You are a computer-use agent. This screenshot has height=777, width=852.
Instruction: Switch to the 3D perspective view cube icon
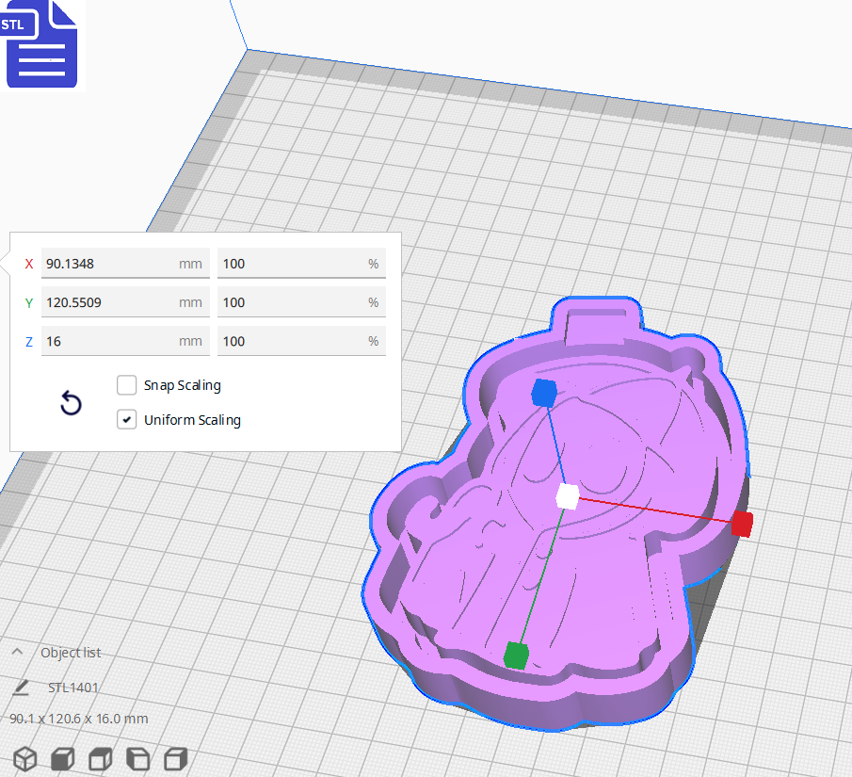pyautogui.click(x=25, y=758)
